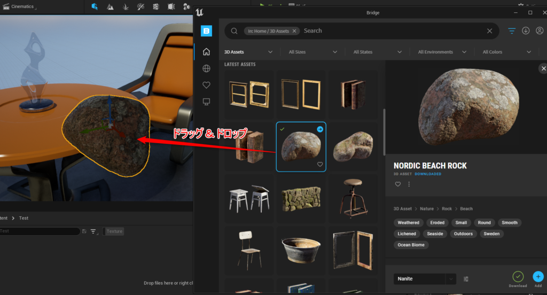
Task: Remove the 'In: Home / 3D Assets' filter chip
Action: pos(294,31)
